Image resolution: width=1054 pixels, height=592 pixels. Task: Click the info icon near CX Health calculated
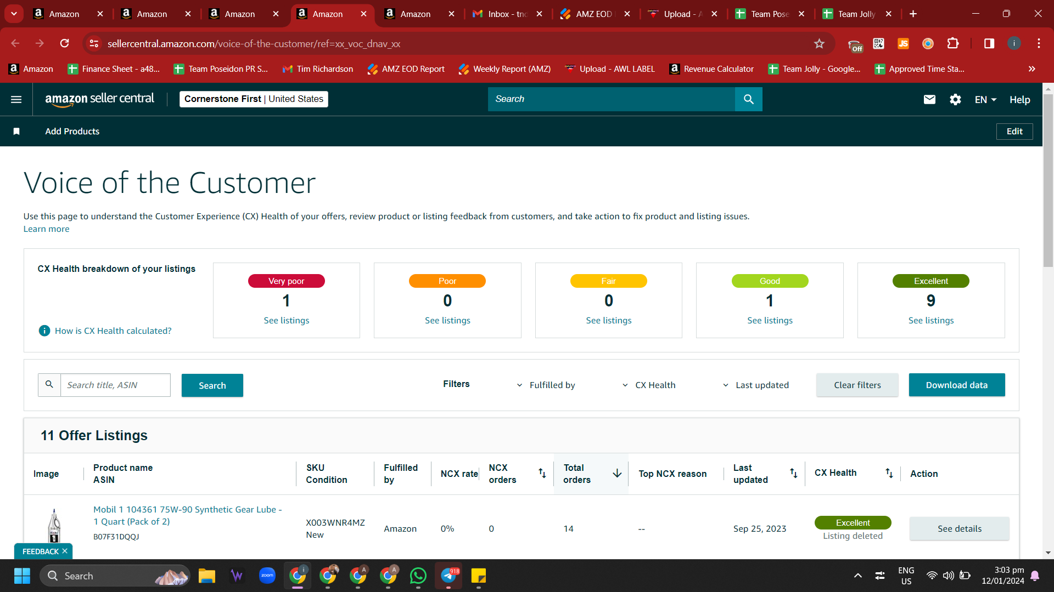coord(44,331)
